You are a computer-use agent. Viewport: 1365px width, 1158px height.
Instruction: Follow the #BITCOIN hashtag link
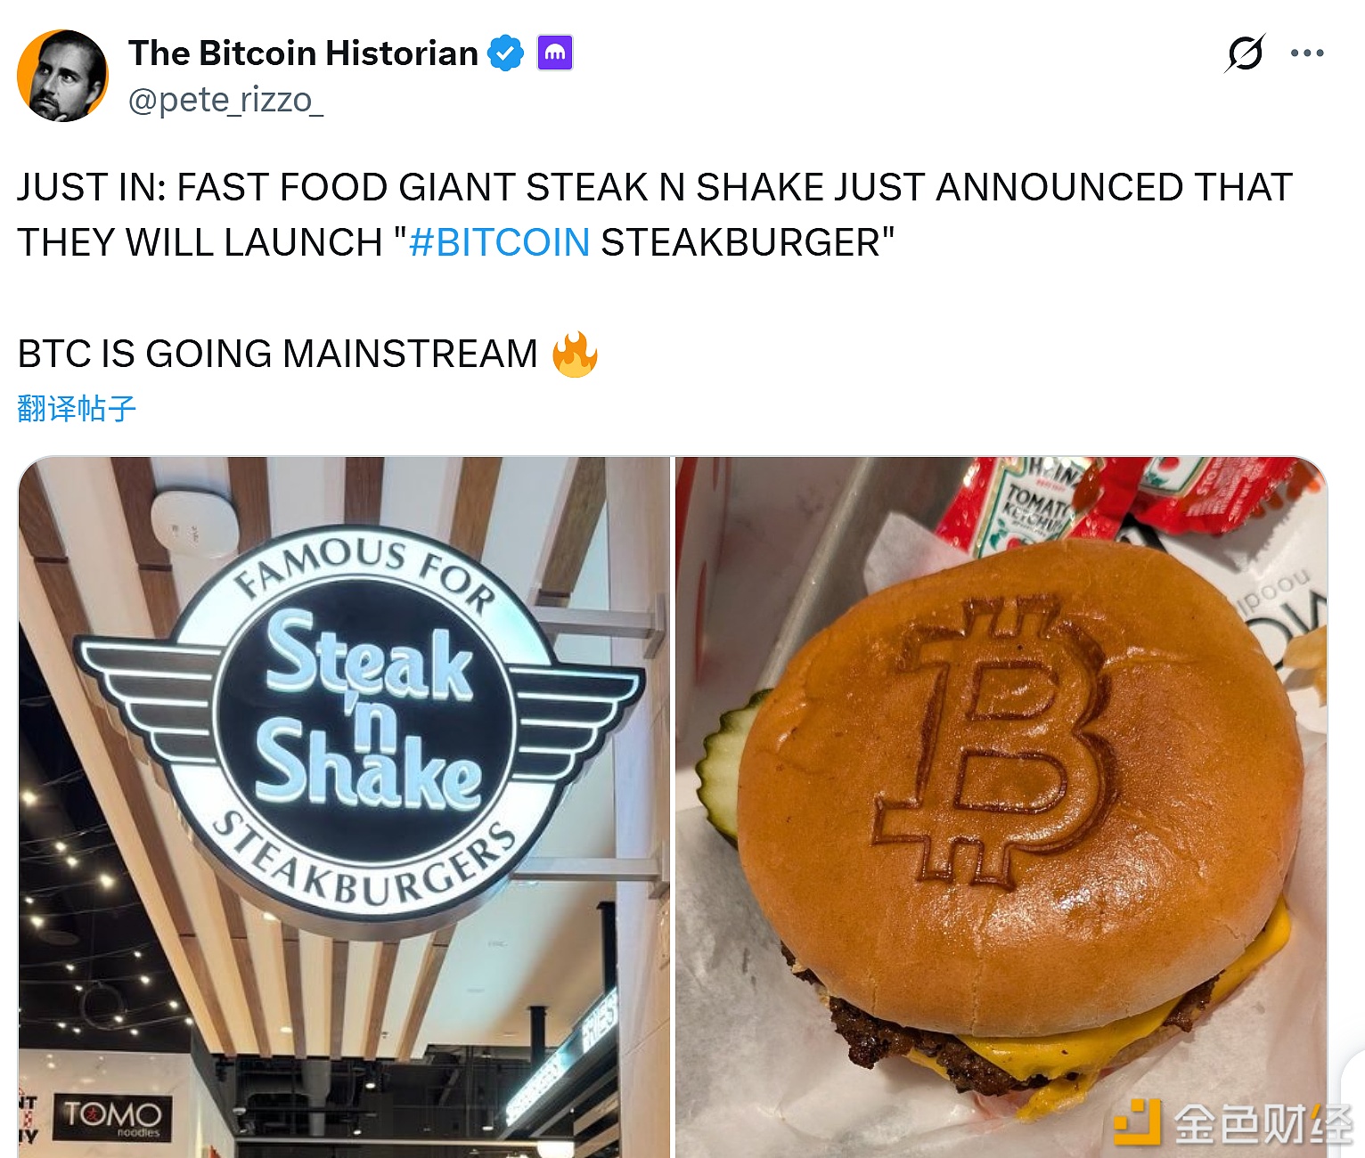pos(499,242)
